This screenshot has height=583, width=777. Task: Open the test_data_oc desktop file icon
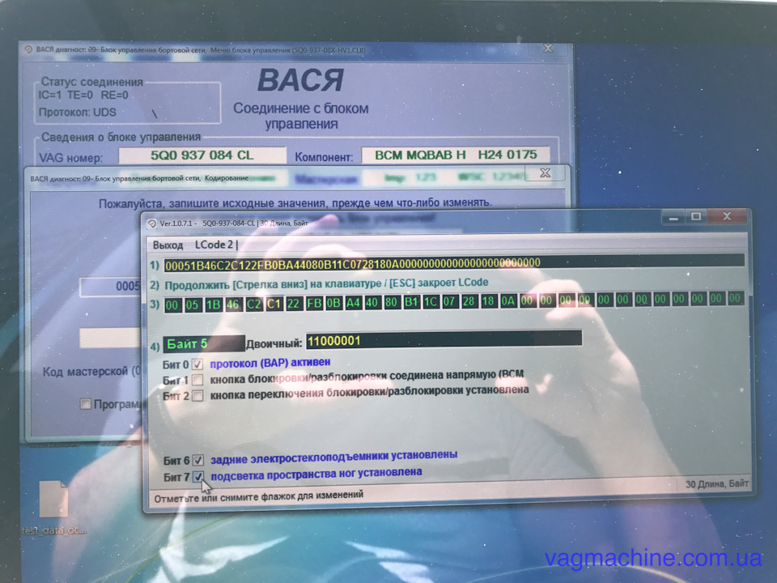click(53, 500)
